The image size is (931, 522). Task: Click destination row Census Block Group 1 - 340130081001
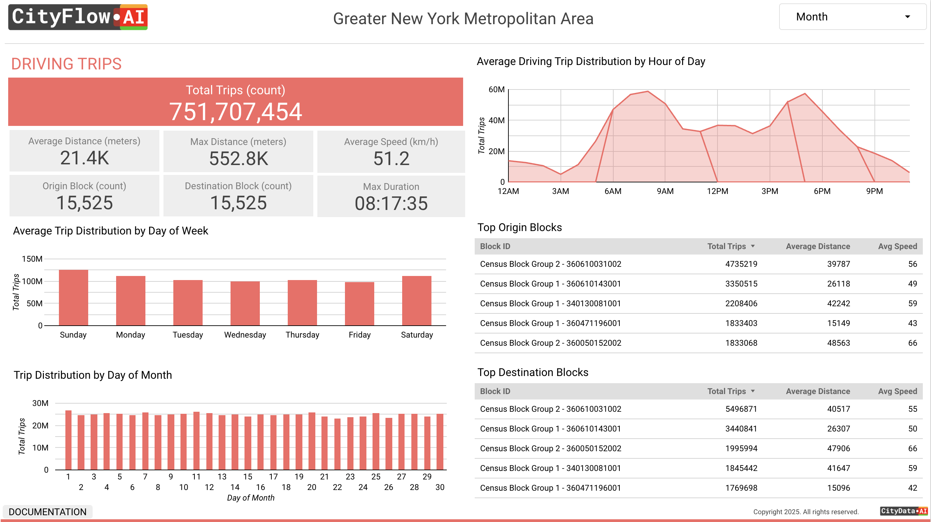[698, 469]
